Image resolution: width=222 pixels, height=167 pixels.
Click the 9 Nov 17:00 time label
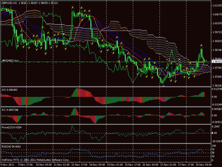point(26,165)
